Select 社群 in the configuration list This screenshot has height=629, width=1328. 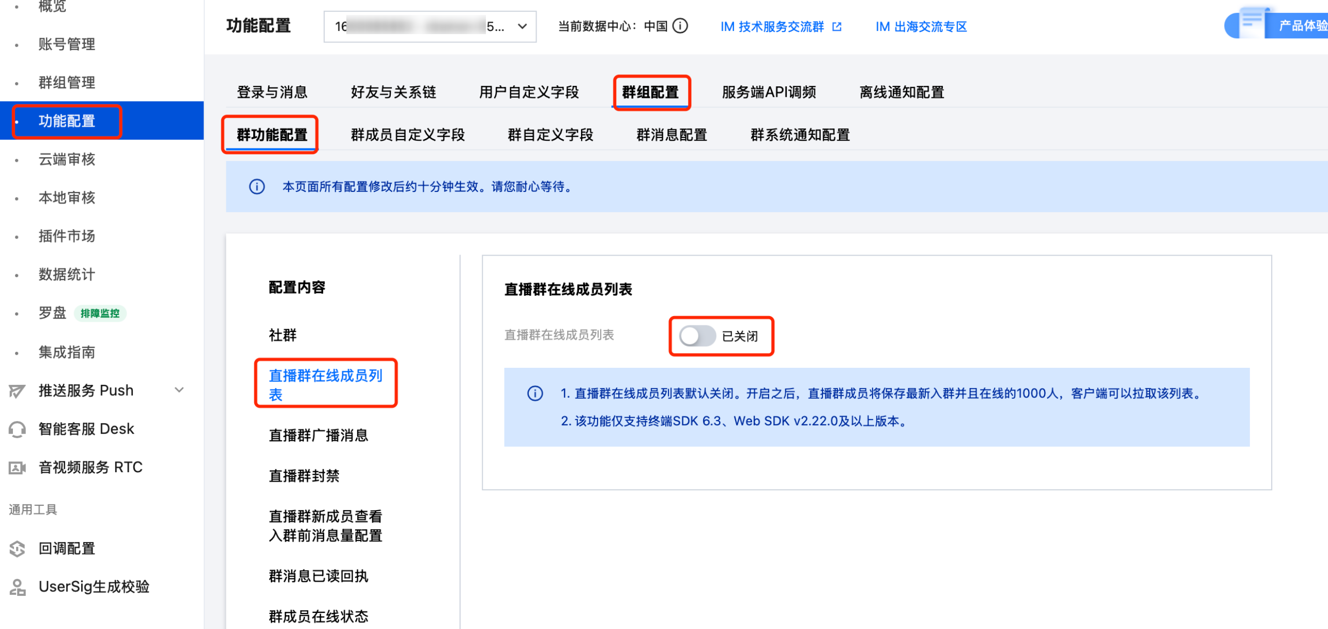tap(282, 335)
